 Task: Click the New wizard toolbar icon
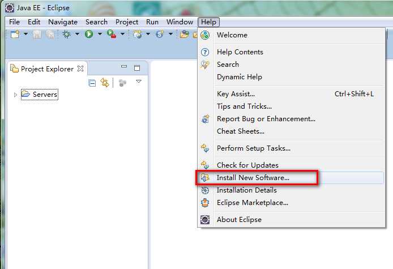coord(15,34)
